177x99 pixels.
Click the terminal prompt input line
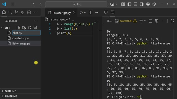coord(139,97)
